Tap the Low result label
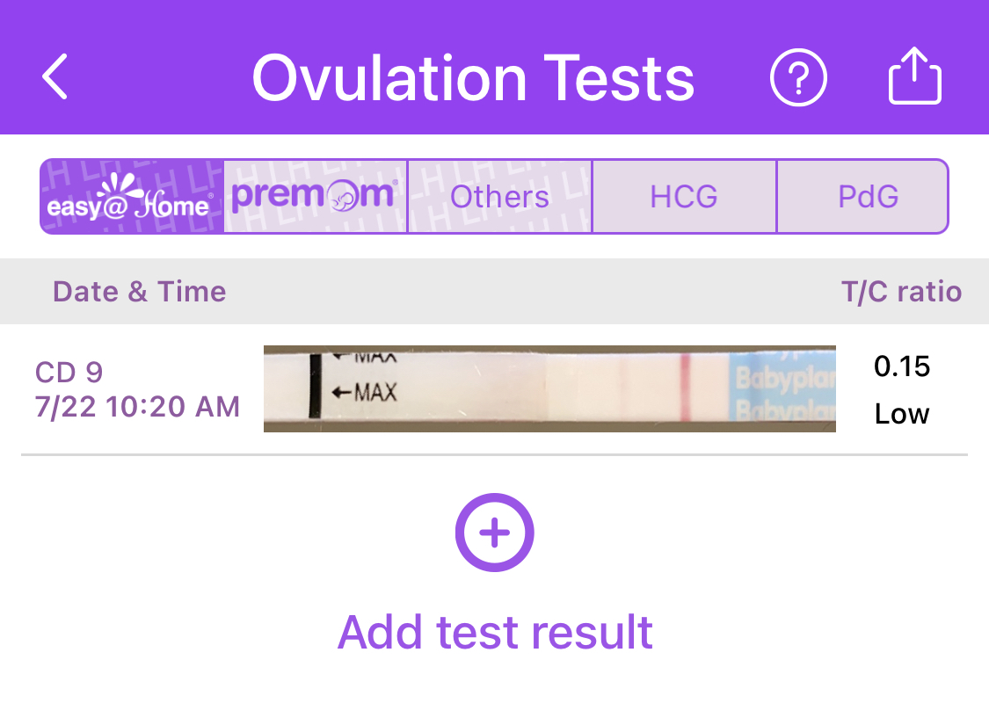The width and height of the screenshot is (989, 725). tap(902, 413)
